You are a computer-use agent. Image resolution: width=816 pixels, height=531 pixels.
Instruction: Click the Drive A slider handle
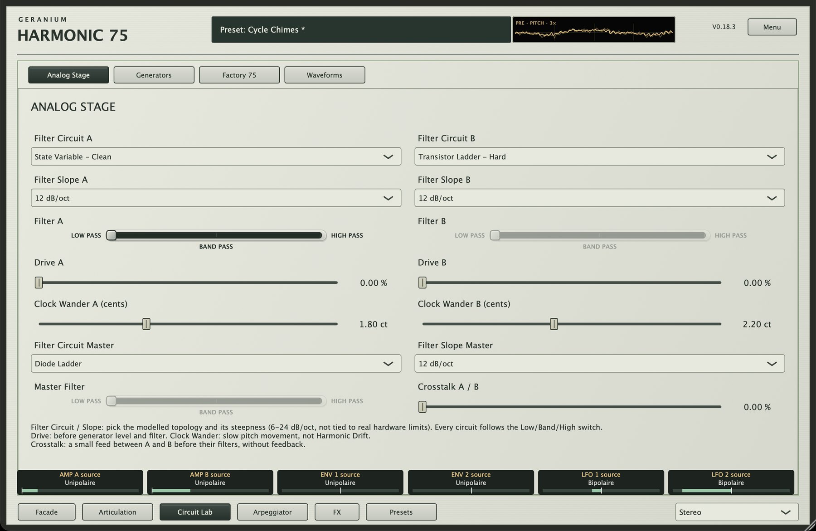(39, 283)
